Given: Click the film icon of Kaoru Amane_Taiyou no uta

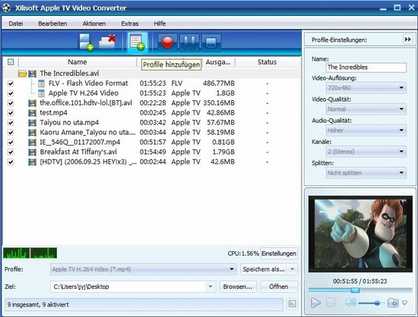Looking at the screenshot, I should tap(32, 133).
